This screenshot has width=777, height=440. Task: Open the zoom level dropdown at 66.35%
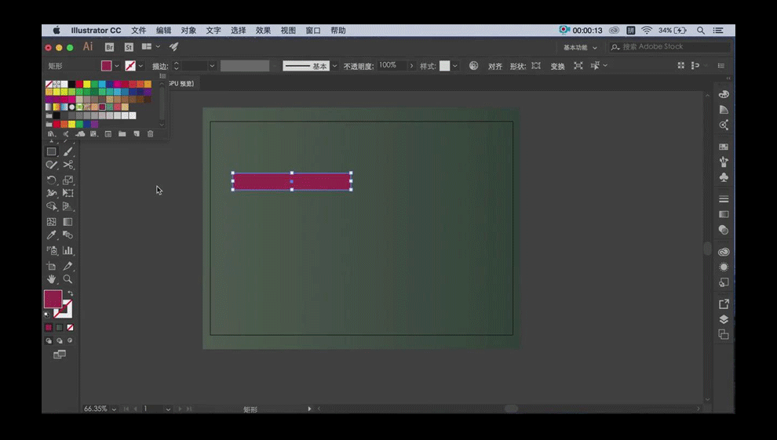(x=115, y=409)
